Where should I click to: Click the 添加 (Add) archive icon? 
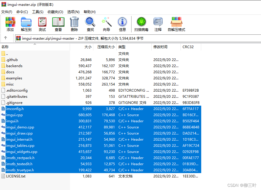click(10, 24)
